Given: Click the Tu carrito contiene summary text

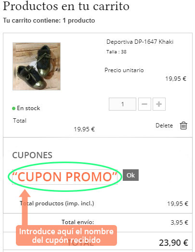Looking at the screenshot, I should (x=49, y=21).
